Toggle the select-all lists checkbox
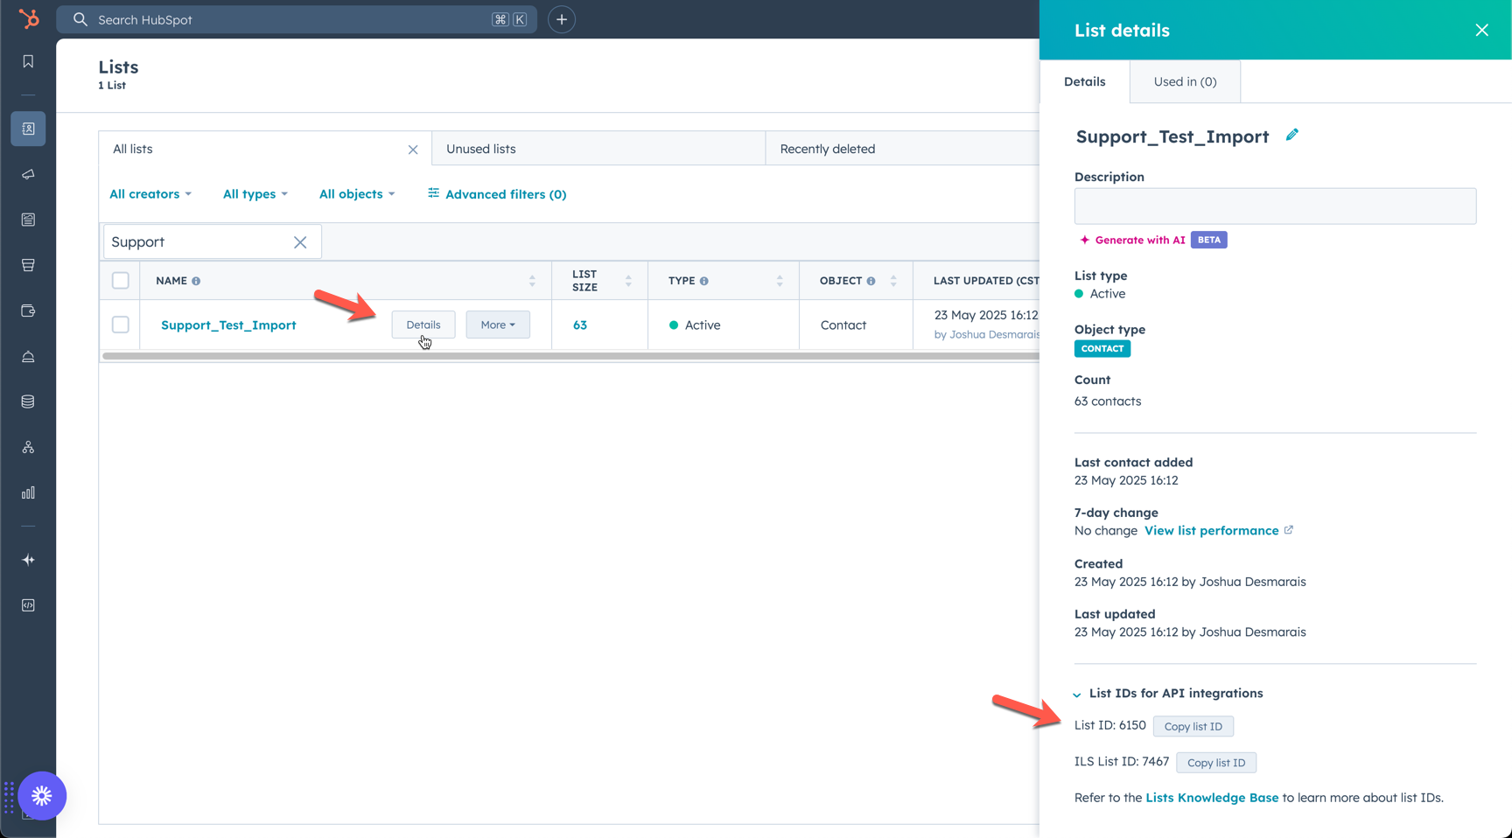1512x838 pixels. (121, 281)
